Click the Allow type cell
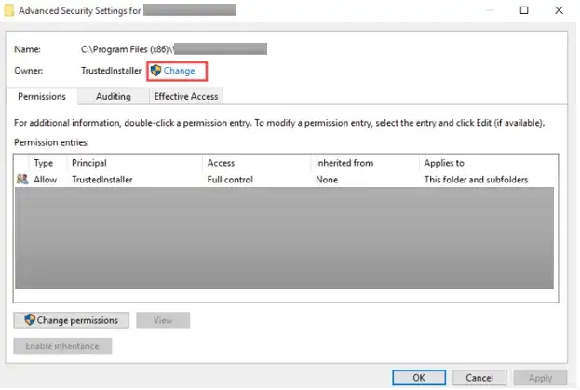580x390 pixels. point(45,180)
